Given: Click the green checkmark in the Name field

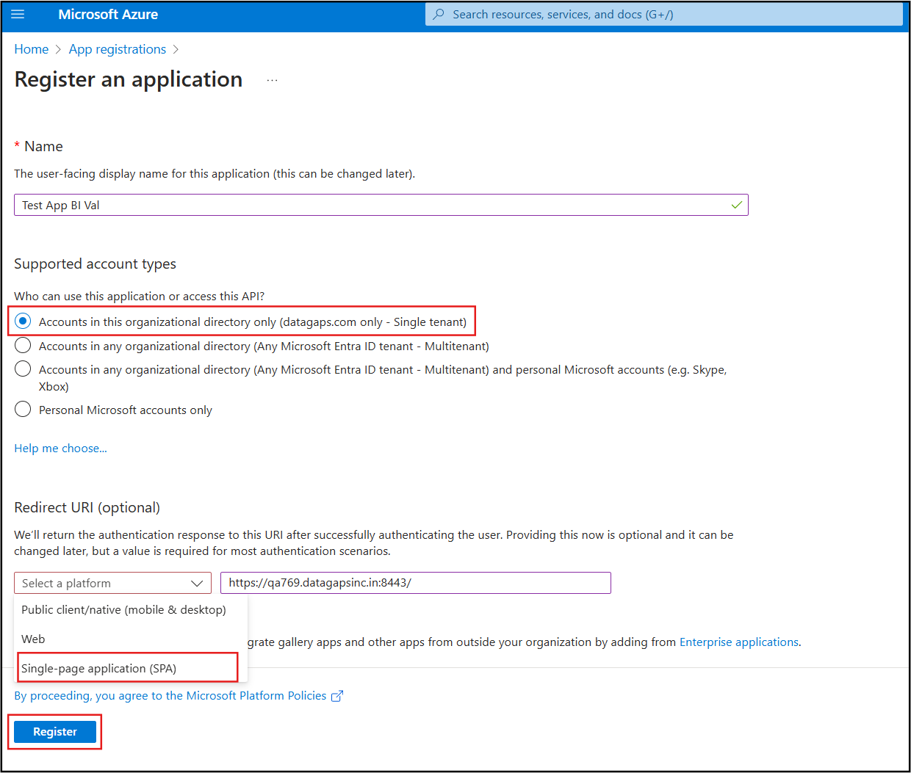Looking at the screenshot, I should tap(736, 205).
